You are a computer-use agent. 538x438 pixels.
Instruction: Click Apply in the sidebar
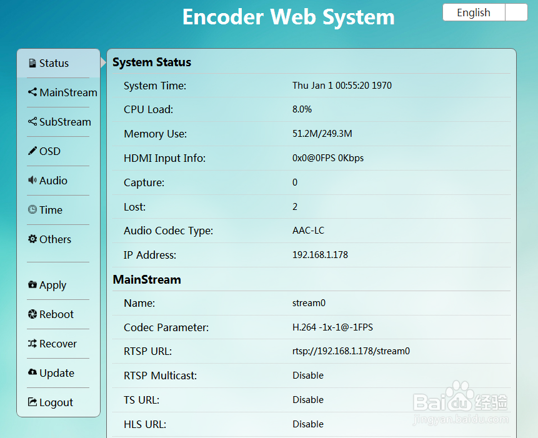click(58, 285)
